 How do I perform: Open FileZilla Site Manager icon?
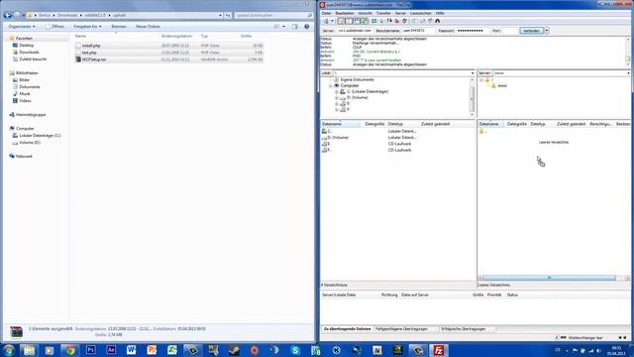tap(327, 21)
